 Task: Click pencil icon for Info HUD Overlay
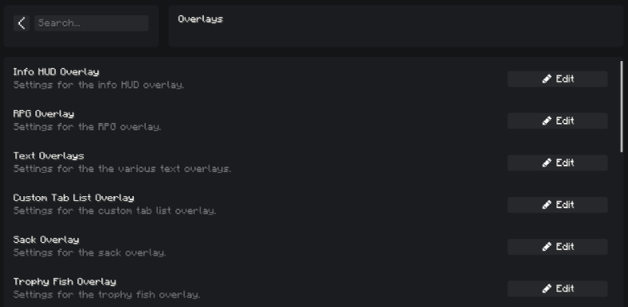(547, 79)
